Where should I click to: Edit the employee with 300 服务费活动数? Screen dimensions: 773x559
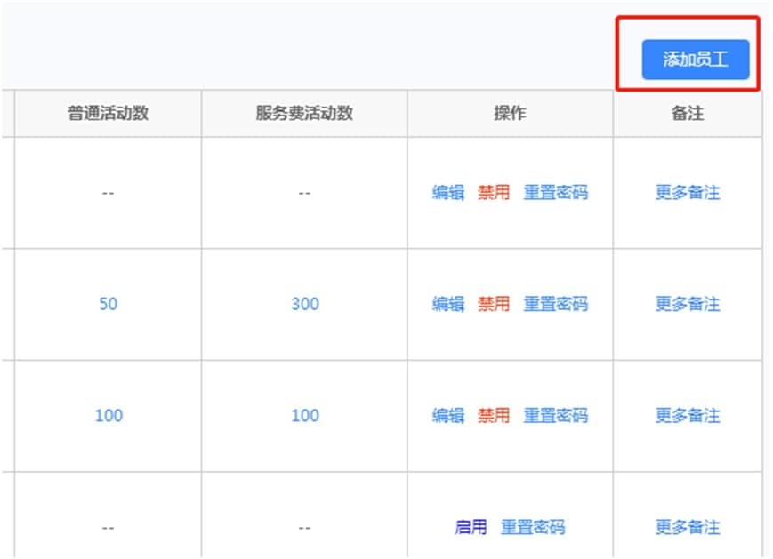[448, 304]
